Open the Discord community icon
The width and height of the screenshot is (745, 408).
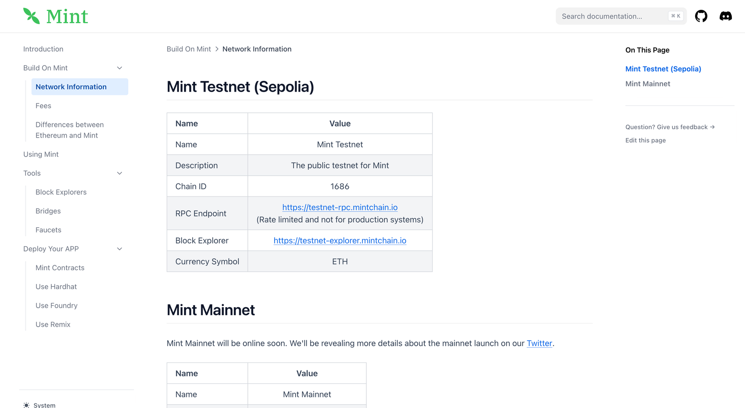(x=725, y=16)
